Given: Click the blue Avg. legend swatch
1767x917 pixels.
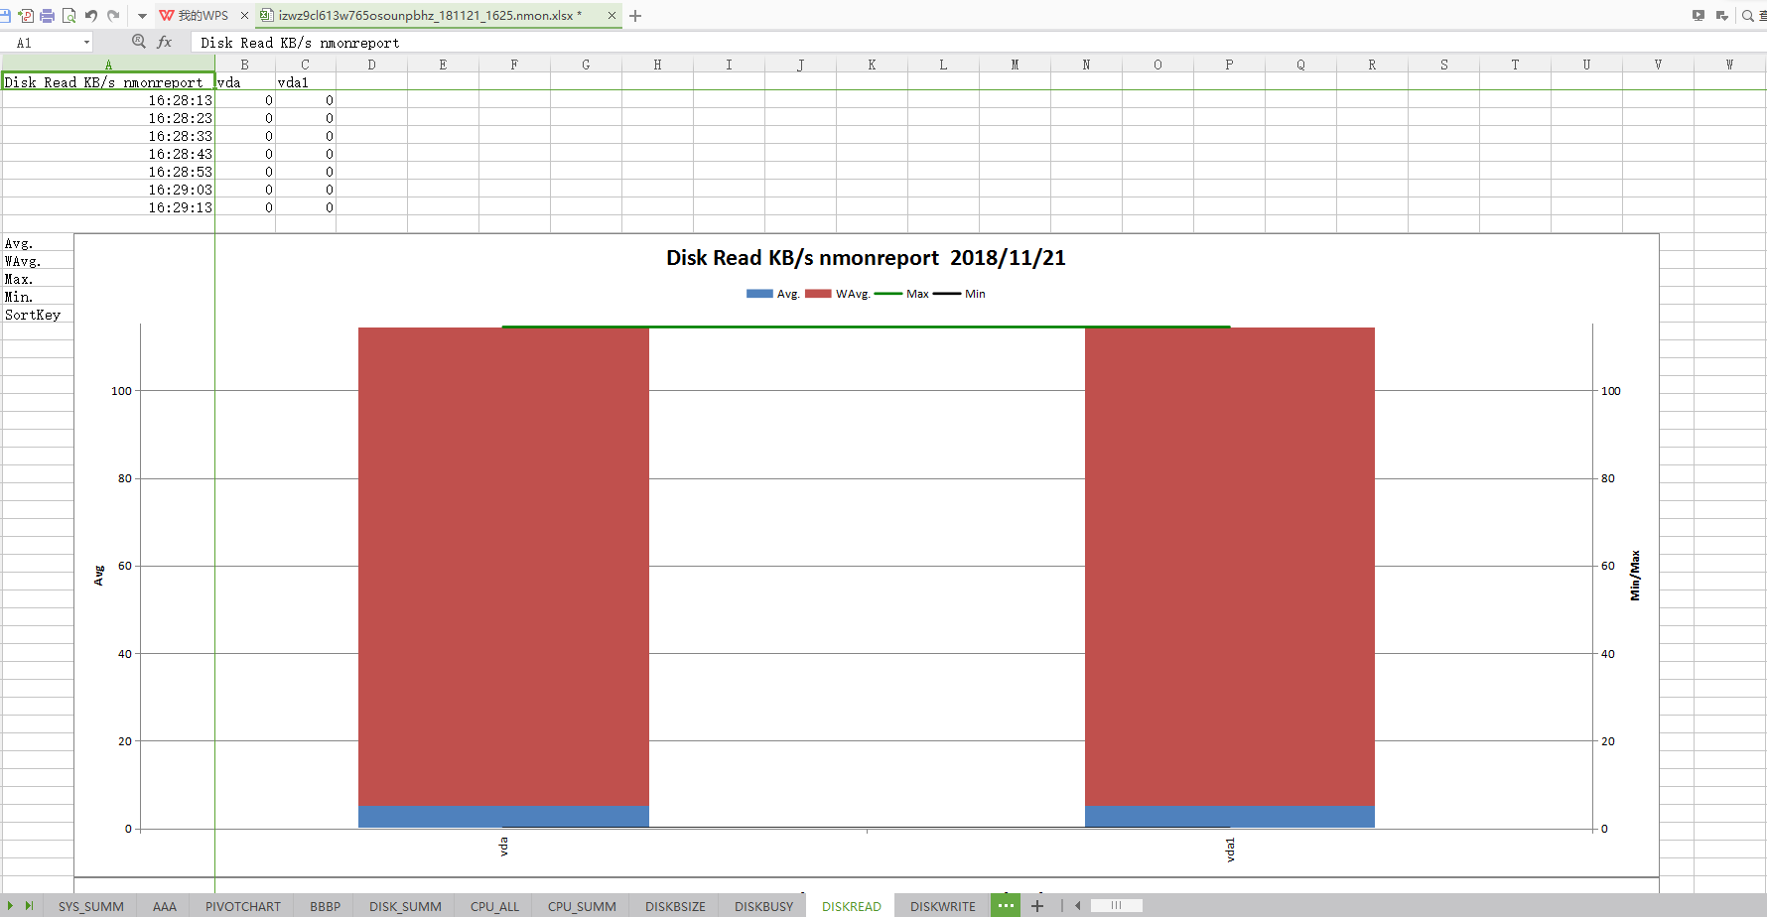Looking at the screenshot, I should point(759,294).
